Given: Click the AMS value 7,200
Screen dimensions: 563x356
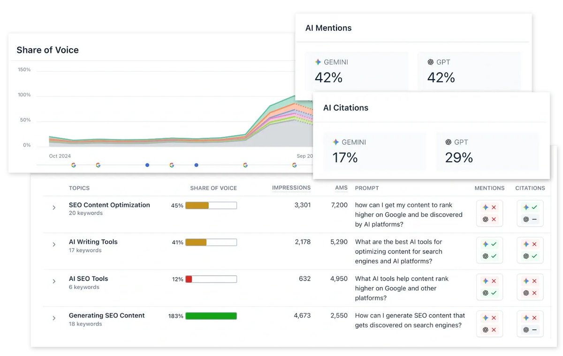Looking at the screenshot, I should pyautogui.click(x=339, y=205).
